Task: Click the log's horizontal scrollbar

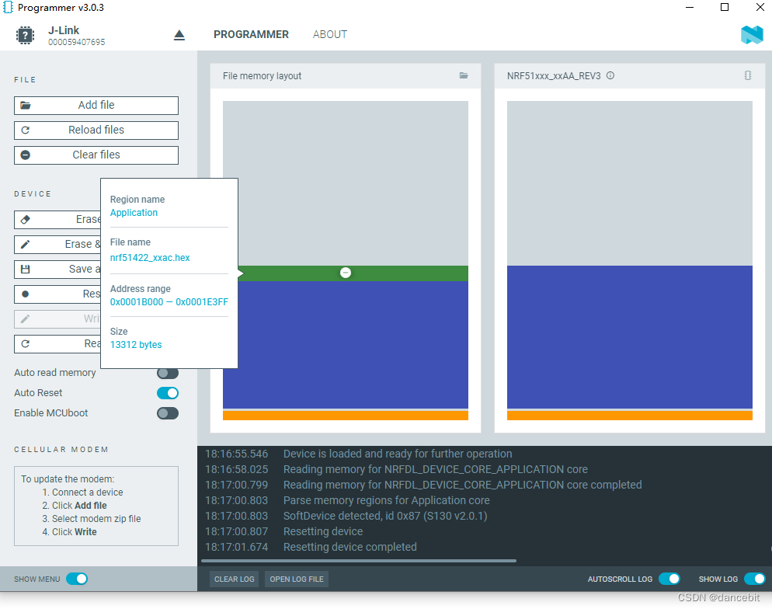Action: [358, 561]
